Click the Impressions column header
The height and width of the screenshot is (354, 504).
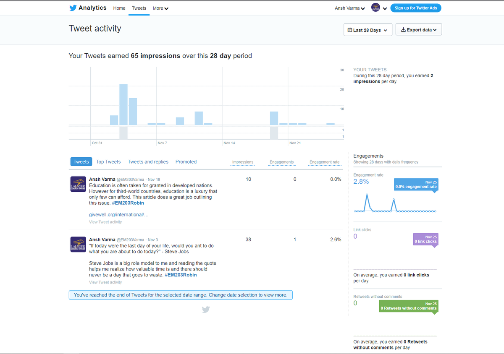[x=243, y=162]
